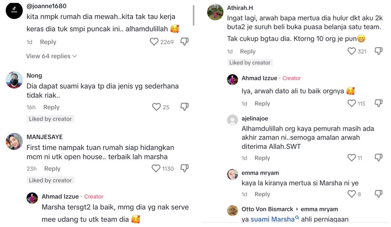Dislike emma mryam's comment
This screenshot has width=391, height=227.
(378, 194)
